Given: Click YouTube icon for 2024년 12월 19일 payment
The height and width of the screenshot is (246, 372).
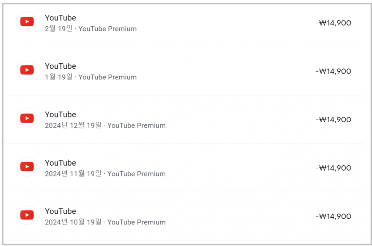Looking at the screenshot, I should [x=27, y=118].
